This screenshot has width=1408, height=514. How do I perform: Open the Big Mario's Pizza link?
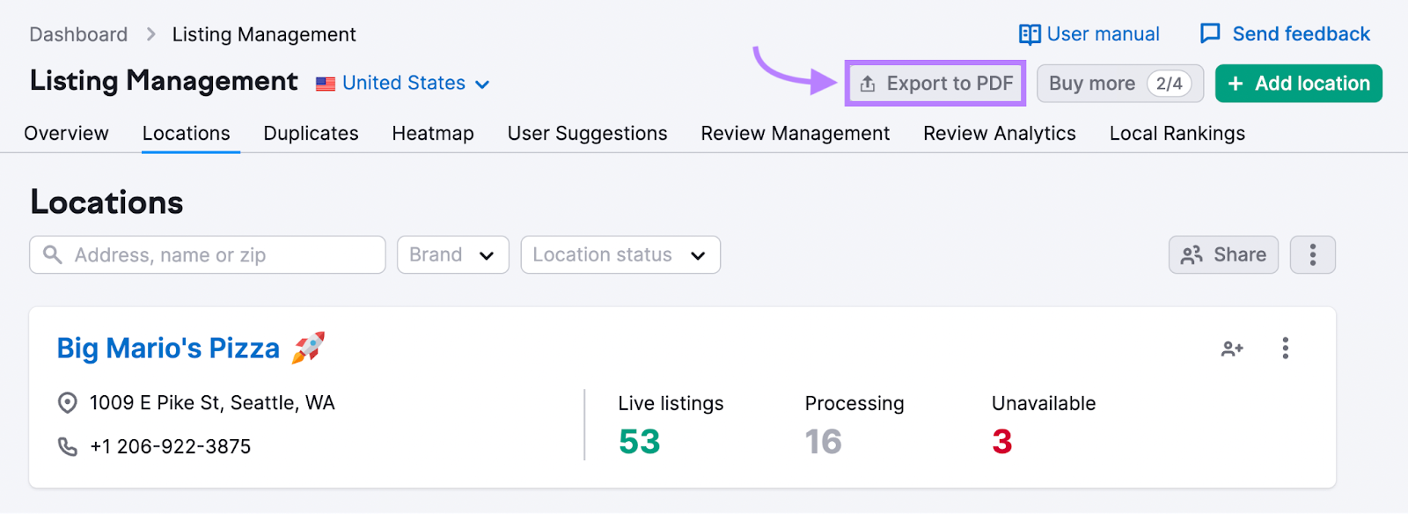168,349
